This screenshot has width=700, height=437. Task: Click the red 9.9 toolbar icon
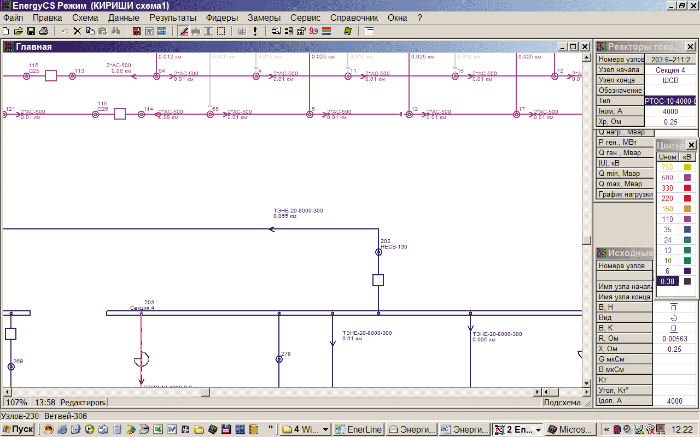click(x=314, y=31)
